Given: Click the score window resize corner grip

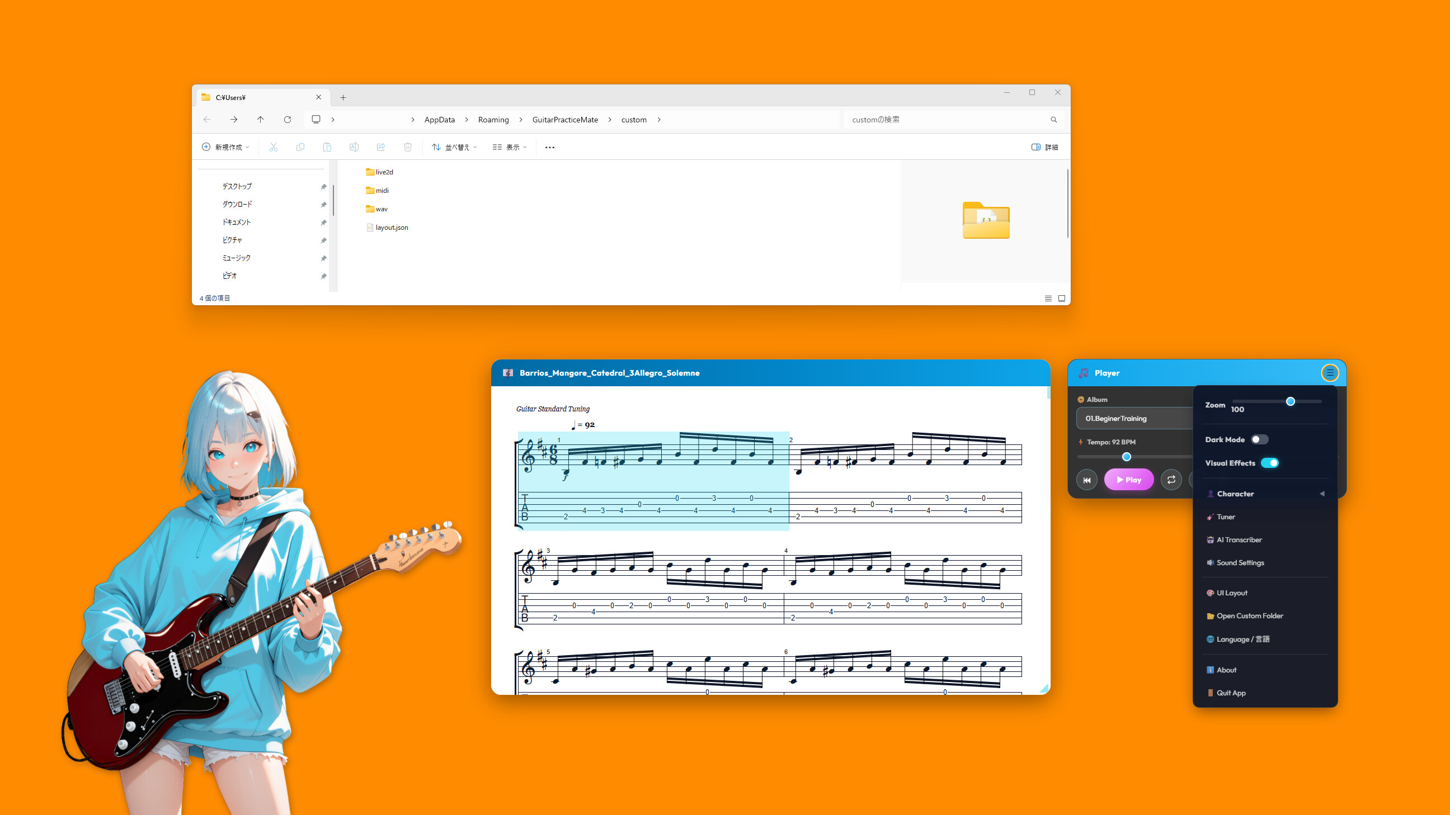Looking at the screenshot, I should [x=1044, y=689].
